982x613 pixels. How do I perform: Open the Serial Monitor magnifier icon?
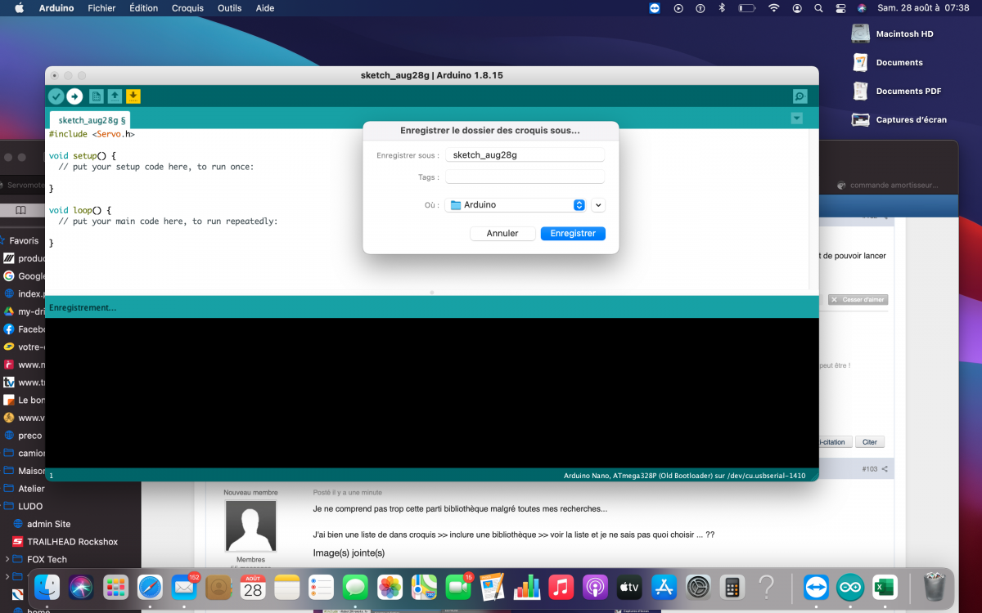(800, 96)
